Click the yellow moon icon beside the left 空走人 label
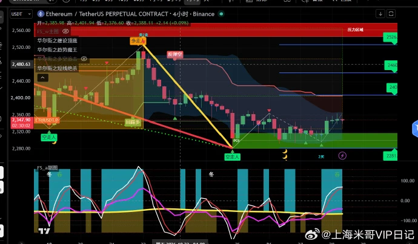This screenshot has width=418, height=244. pos(55,143)
